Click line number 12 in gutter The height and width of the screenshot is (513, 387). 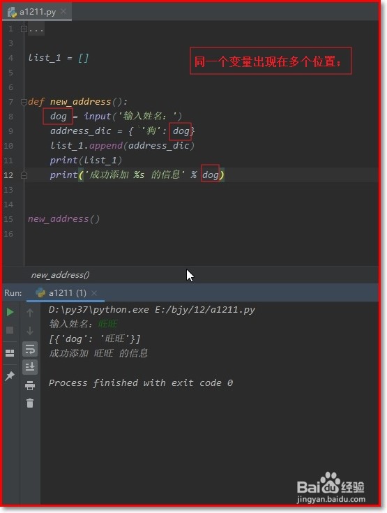pyautogui.click(x=8, y=175)
